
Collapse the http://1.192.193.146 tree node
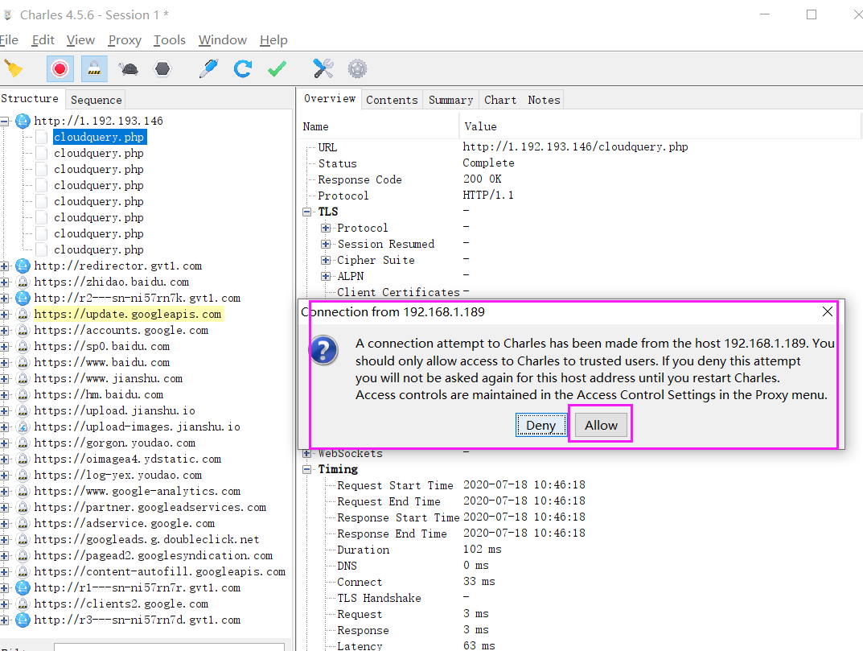click(x=5, y=122)
